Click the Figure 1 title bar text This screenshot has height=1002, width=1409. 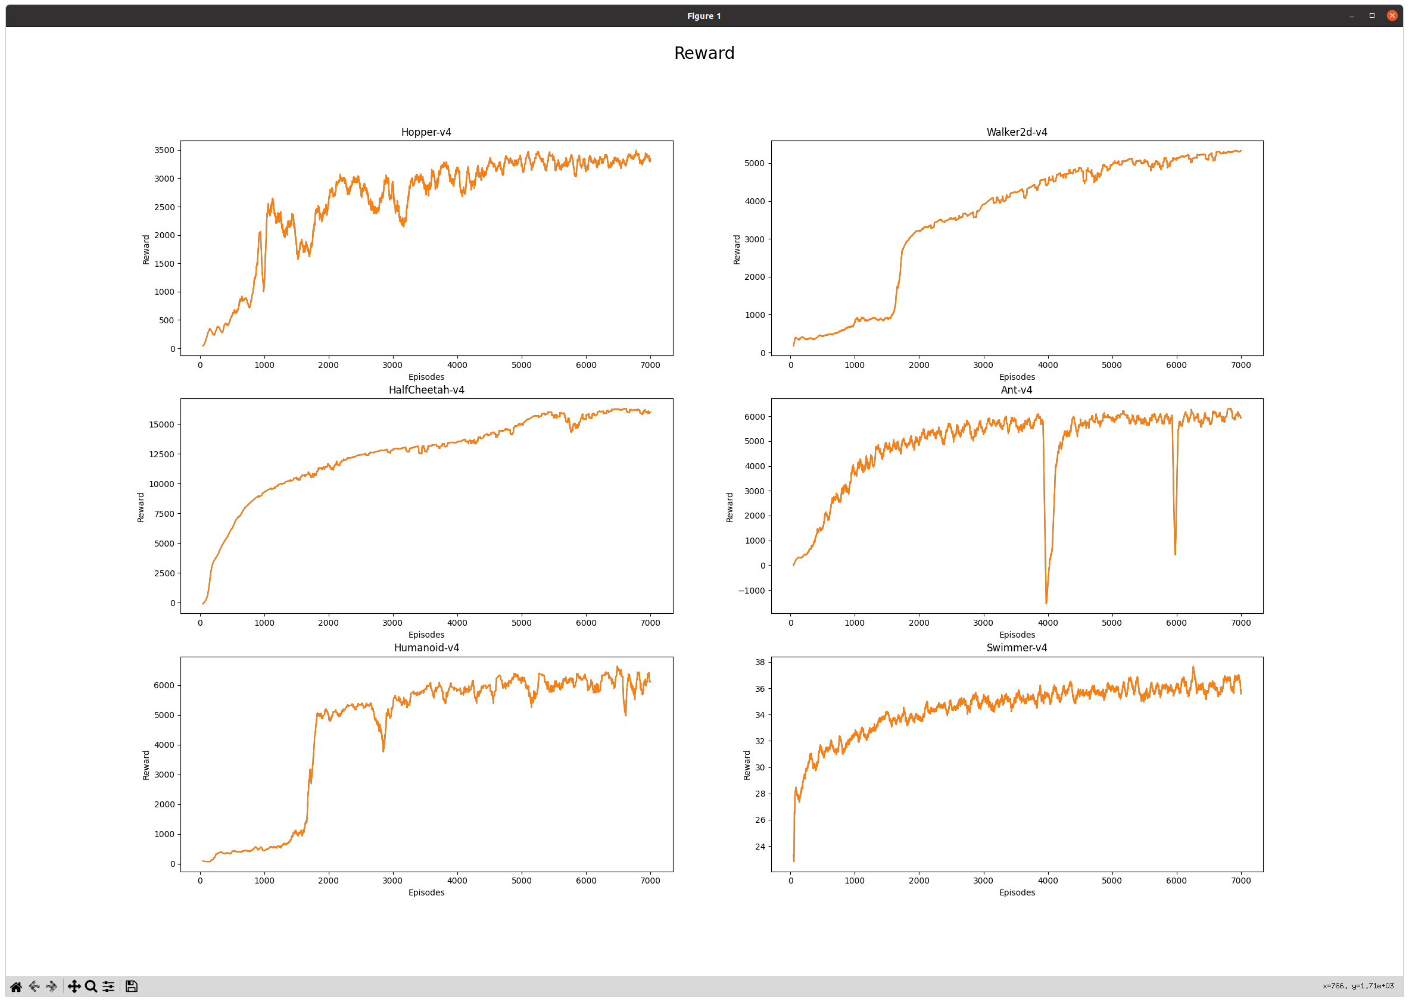(703, 16)
